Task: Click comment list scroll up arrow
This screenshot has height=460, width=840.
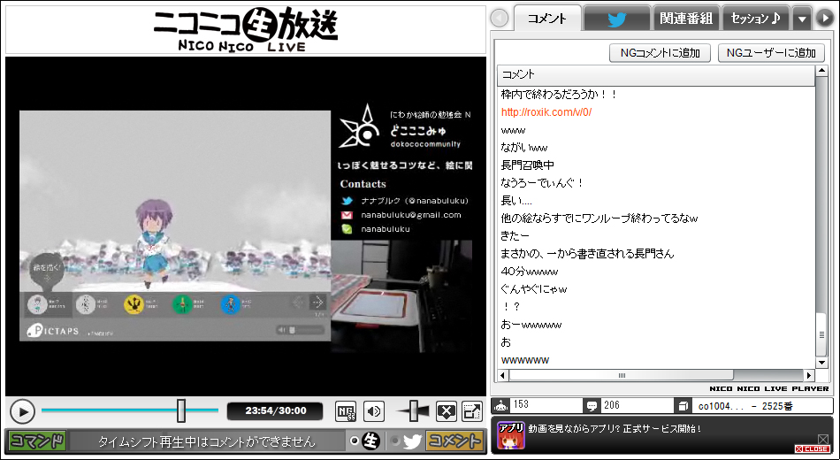Action: click(821, 72)
